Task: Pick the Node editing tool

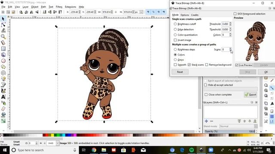Action: (3, 25)
